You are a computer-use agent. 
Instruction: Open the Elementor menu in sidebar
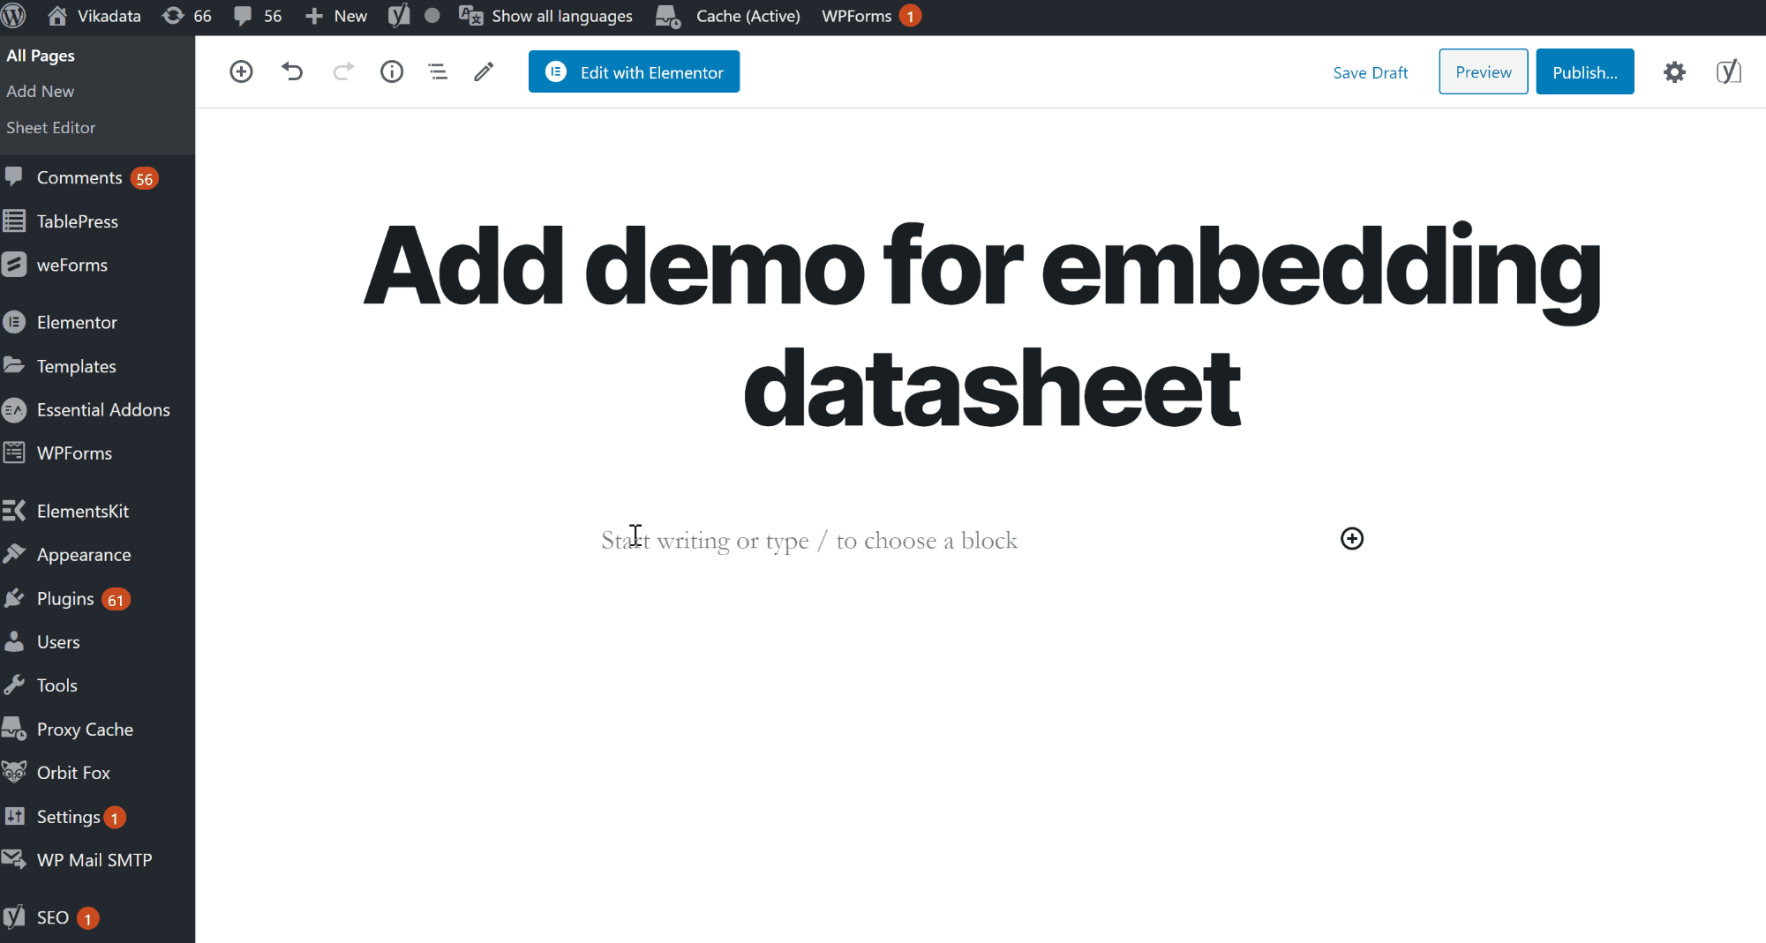77,322
